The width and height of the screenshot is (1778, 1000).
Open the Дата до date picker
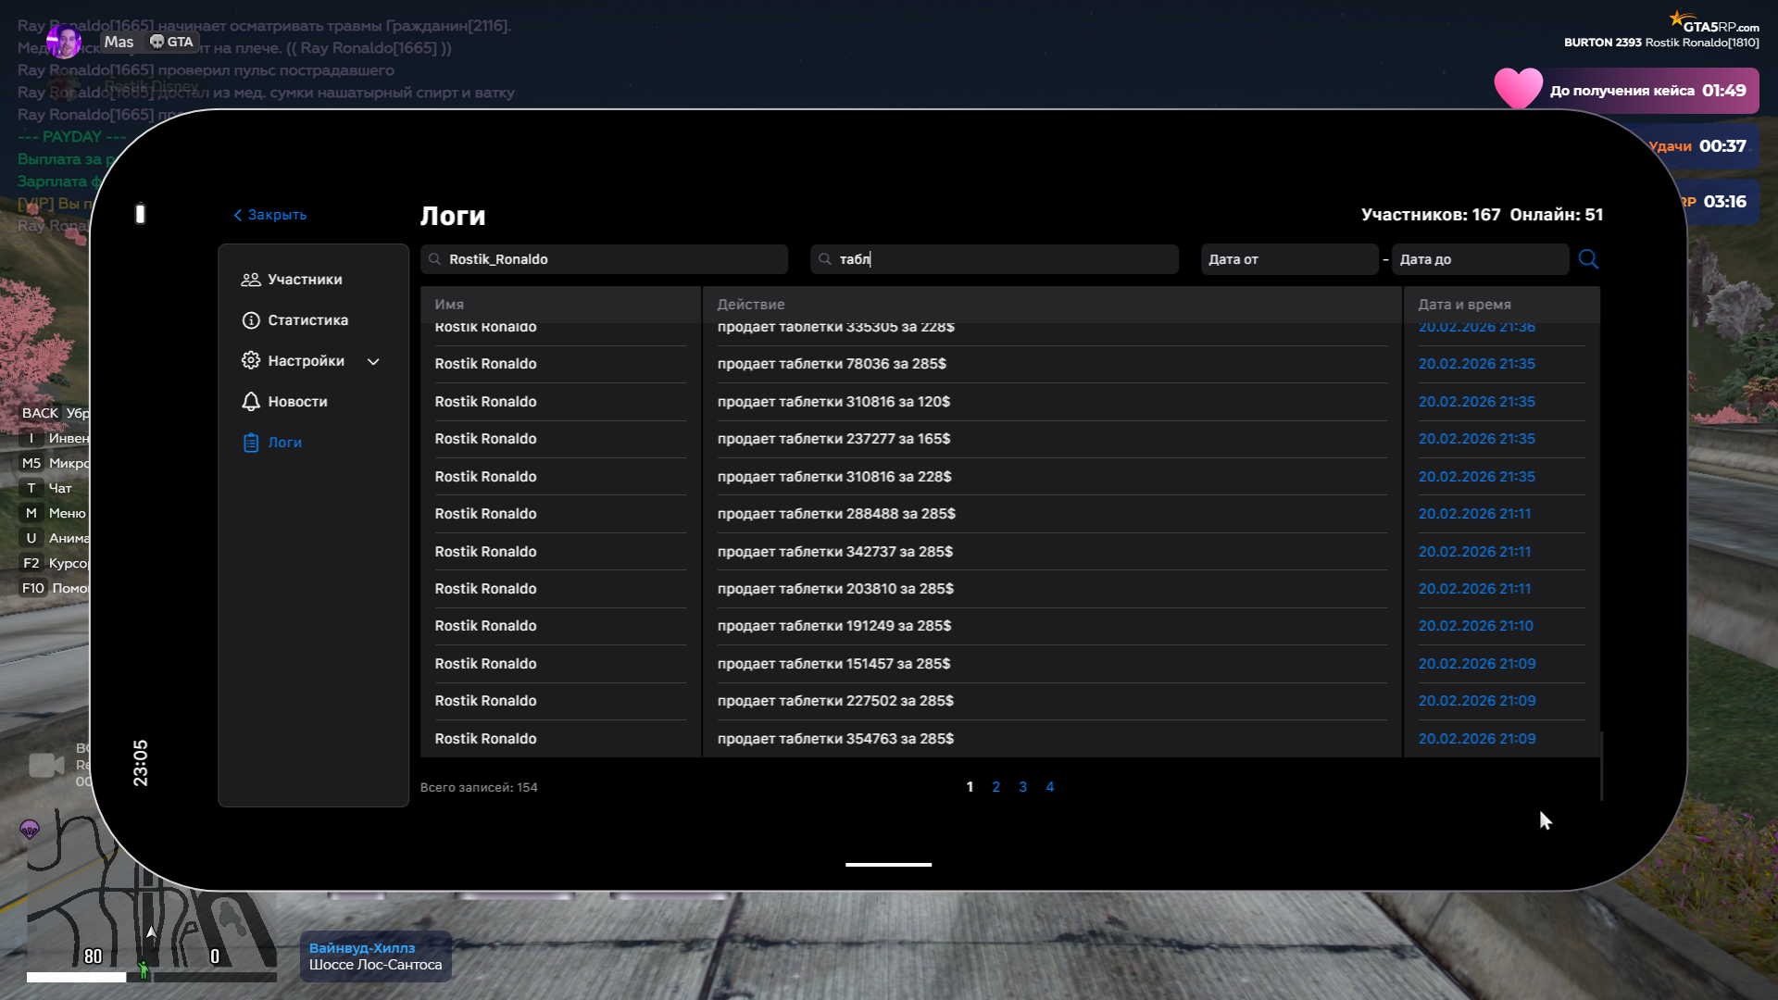tap(1479, 259)
